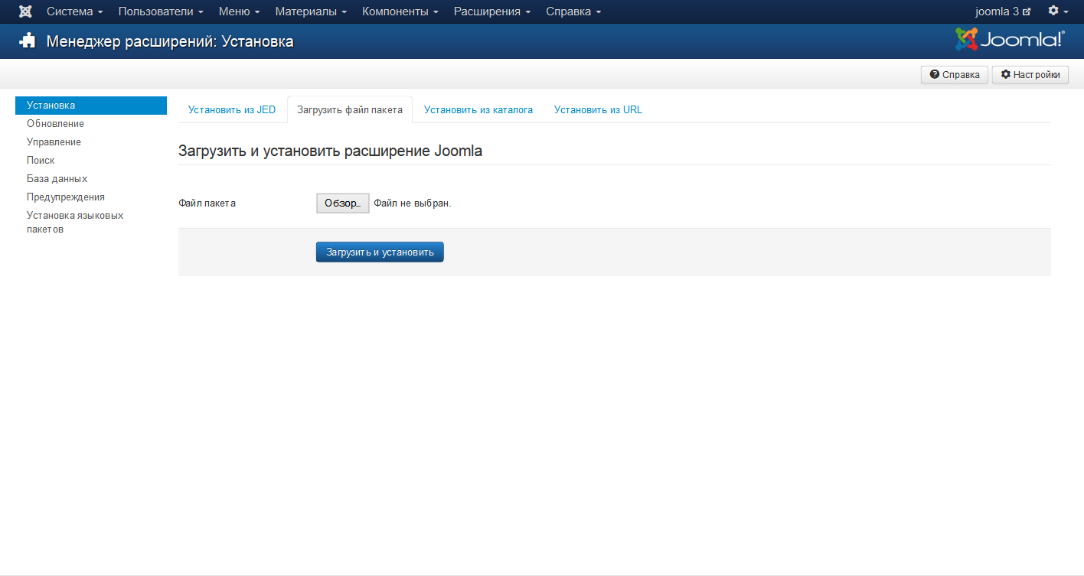Image resolution: width=1084 pixels, height=576 pixels.
Task: Click the Справка toolbar button
Action: click(x=954, y=75)
